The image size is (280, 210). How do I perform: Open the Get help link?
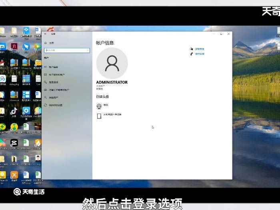tap(200, 49)
